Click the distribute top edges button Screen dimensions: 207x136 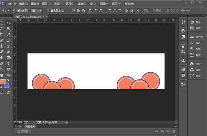coord(110,10)
